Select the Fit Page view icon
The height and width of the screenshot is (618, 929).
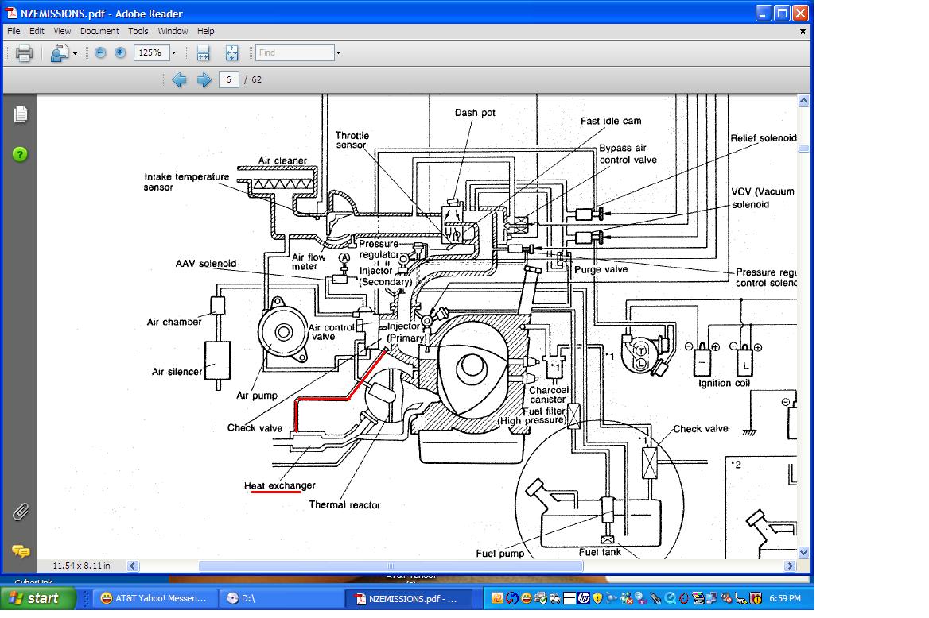[231, 53]
